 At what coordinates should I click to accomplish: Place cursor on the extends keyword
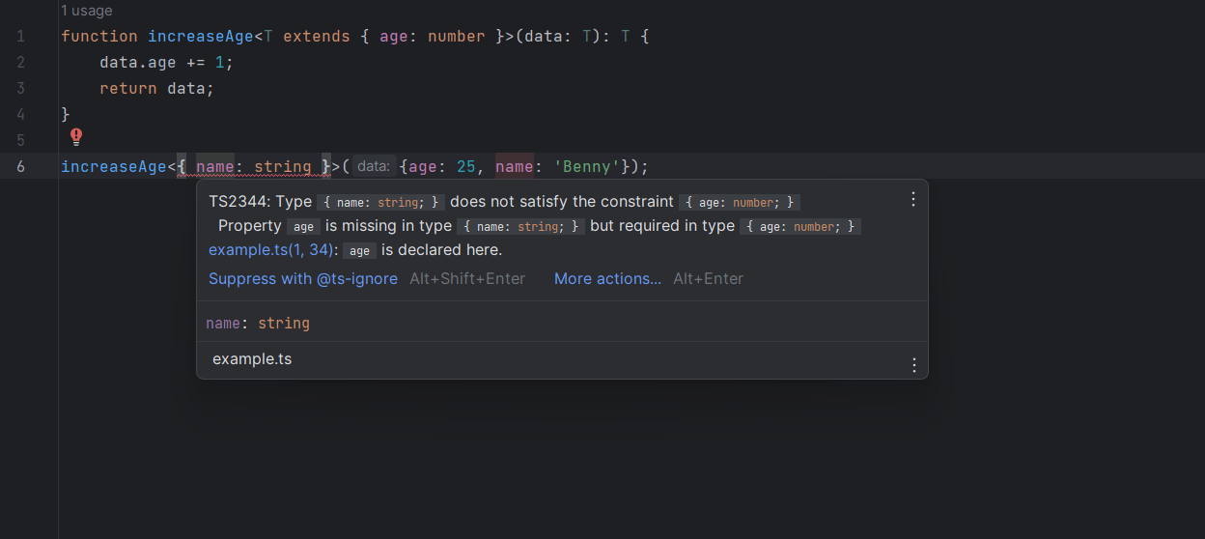pyautogui.click(x=316, y=37)
